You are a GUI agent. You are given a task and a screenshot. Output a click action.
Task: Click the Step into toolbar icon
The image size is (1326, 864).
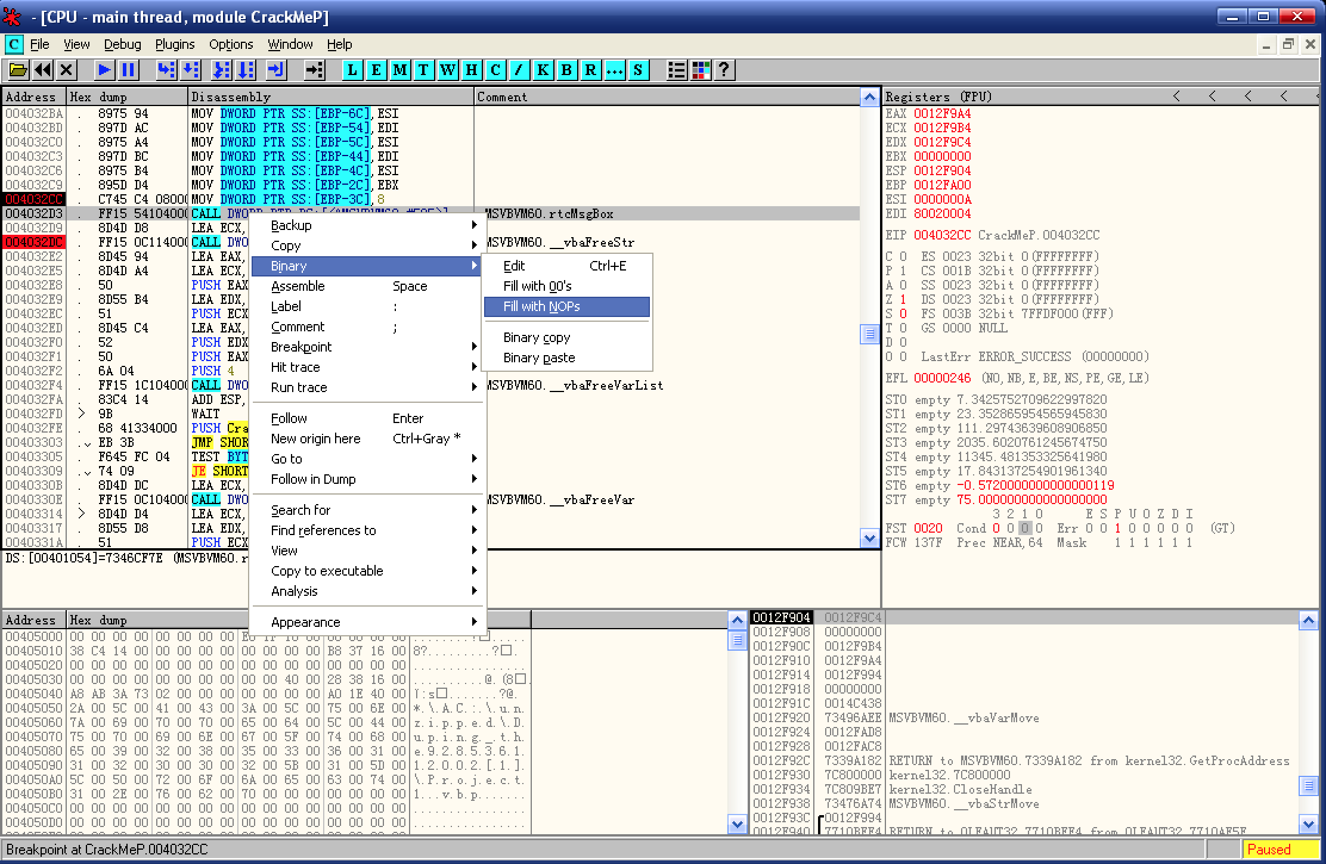166,70
